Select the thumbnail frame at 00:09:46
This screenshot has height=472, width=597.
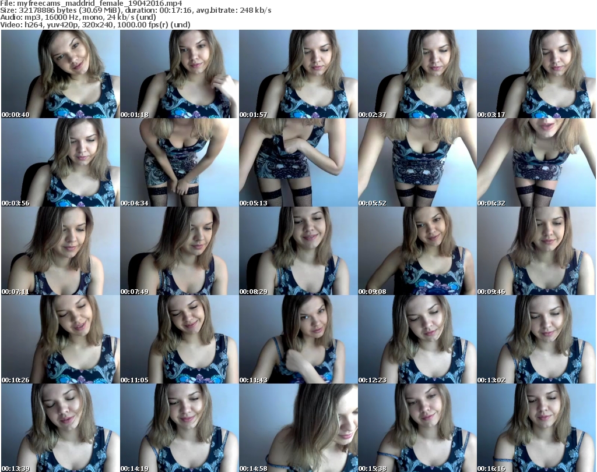pos(536,251)
